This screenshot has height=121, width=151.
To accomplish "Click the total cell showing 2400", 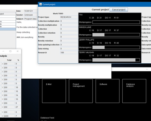I will click(x=9, y=116).
